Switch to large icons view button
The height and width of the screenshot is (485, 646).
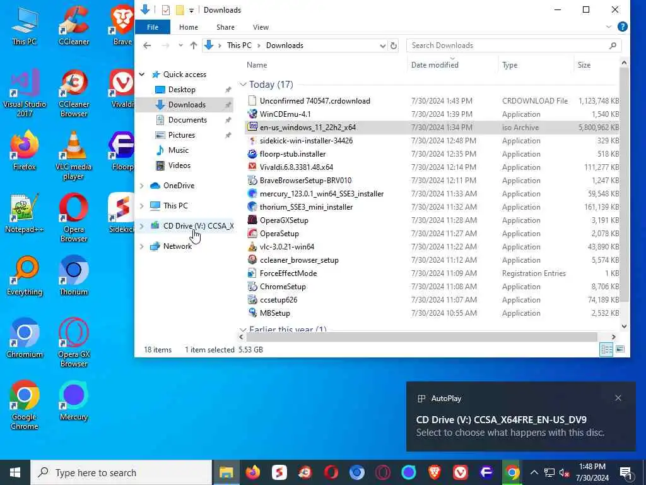tap(620, 349)
